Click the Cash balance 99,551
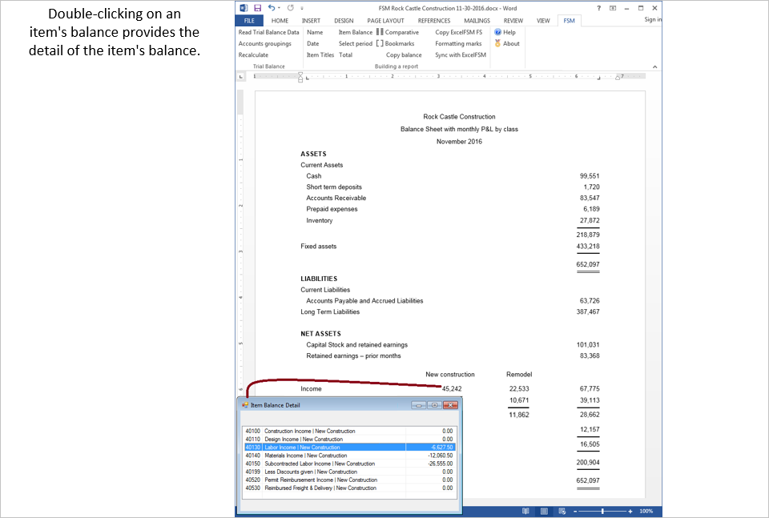Screen dimensions: 769x518 coord(590,176)
